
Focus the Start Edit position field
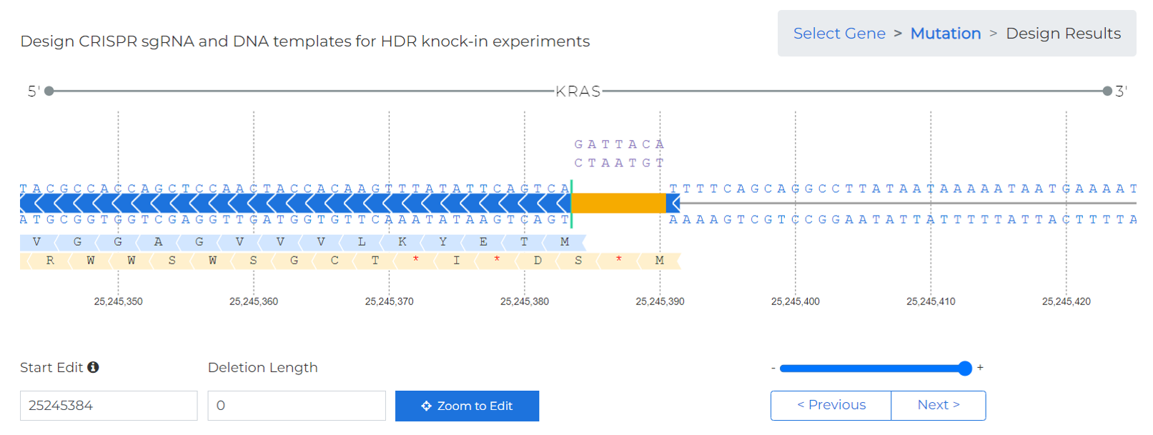point(109,406)
